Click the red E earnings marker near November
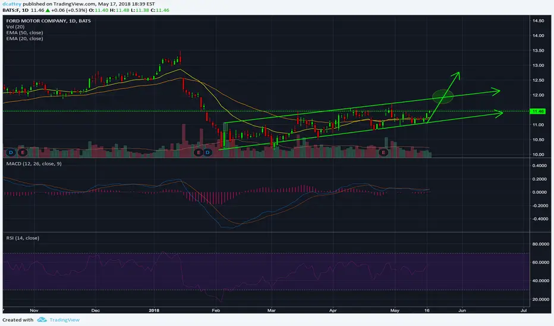This screenshot has width=554, height=326. [23, 152]
